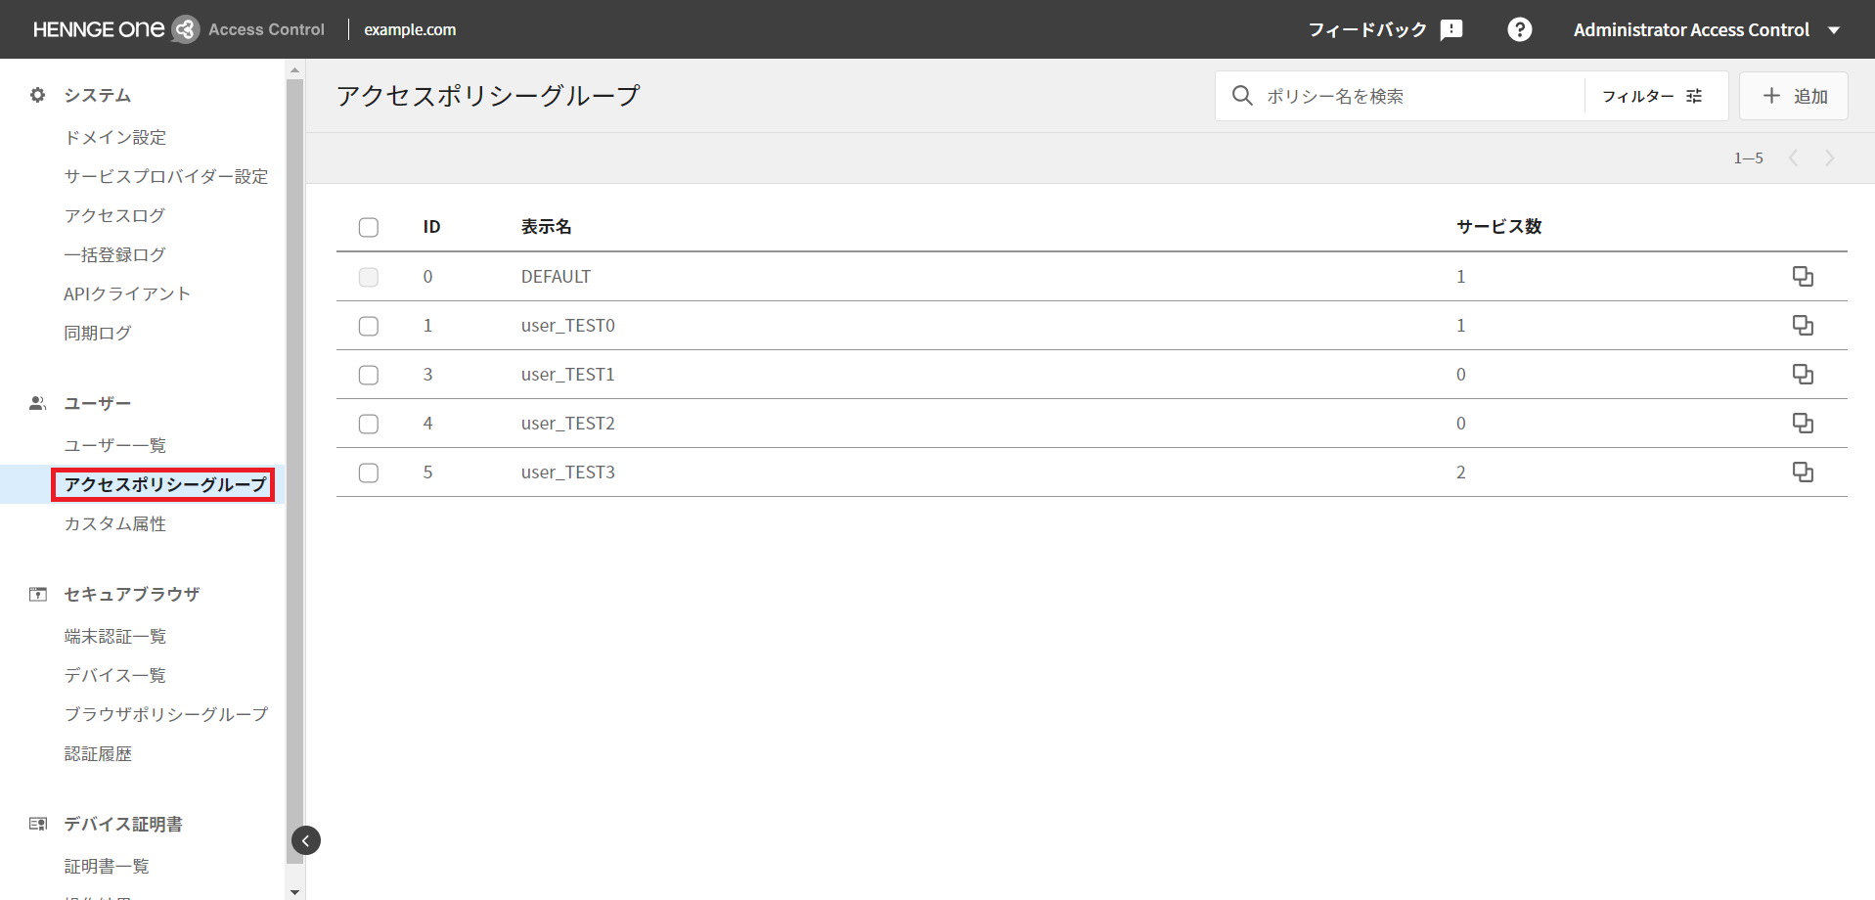Open the Administrator Access Control dropdown
The width and height of the screenshot is (1875, 900).
1706,29
